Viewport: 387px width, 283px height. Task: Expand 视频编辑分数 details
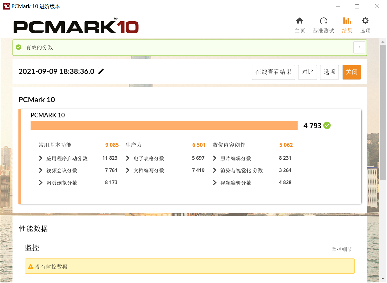pos(215,183)
